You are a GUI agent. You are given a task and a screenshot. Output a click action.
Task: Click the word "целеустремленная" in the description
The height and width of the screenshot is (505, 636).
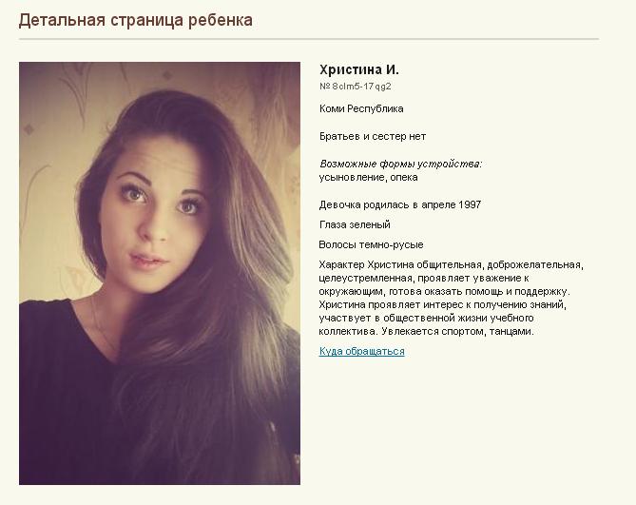[x=365, y=279]
